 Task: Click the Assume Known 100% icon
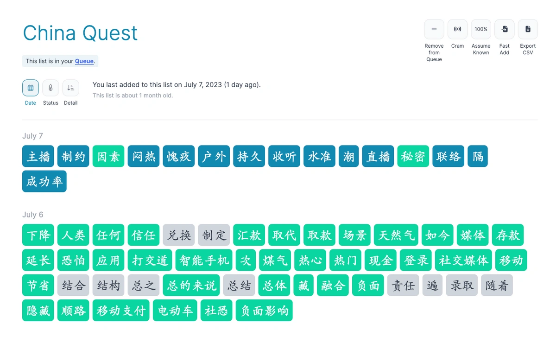[x=481, y=29]
